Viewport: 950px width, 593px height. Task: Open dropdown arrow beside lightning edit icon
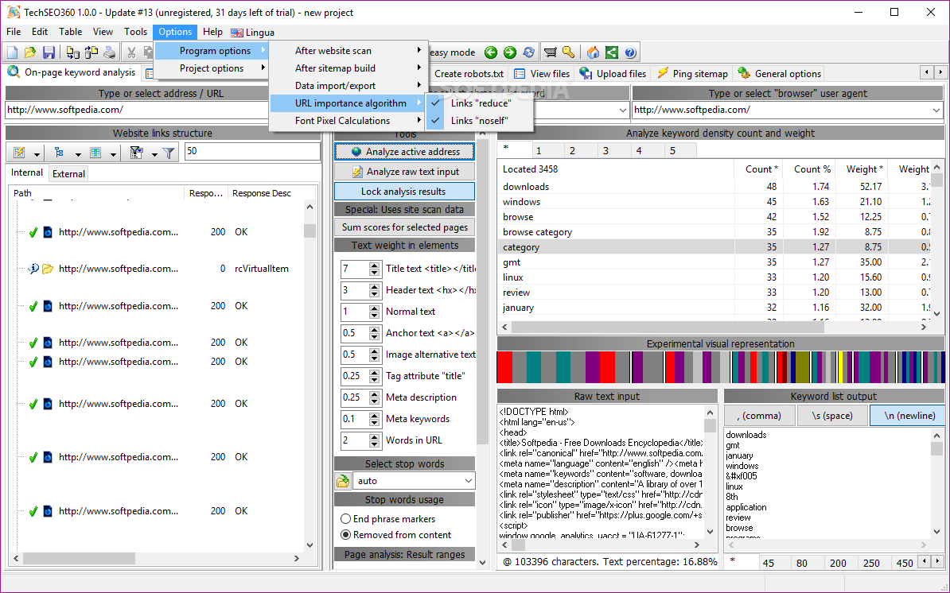(x=37, y=154)
